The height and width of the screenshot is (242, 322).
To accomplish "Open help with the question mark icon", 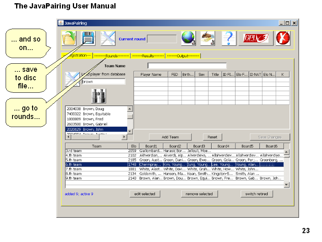I will tap(229, 39).
